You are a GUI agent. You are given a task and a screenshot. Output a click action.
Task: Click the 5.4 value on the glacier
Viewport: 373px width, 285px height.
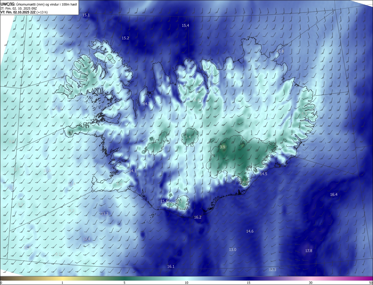188,137
